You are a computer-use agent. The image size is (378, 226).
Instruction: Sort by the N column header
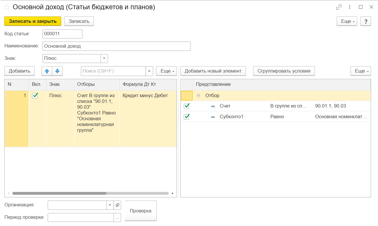17,84
